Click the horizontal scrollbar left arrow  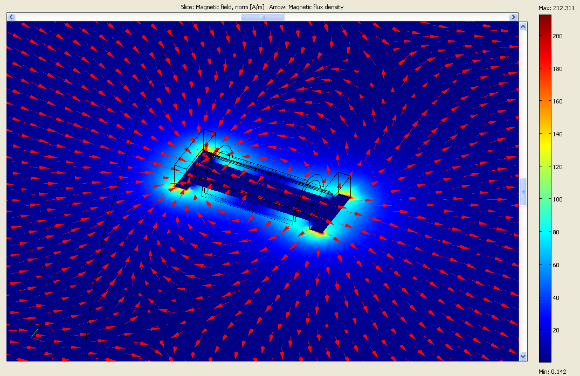tap(10, 17)
